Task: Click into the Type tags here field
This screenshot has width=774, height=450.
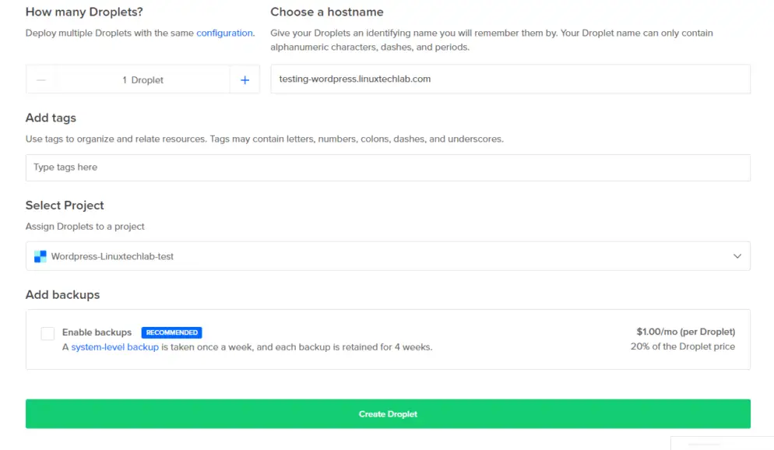Action: point(387,167)
